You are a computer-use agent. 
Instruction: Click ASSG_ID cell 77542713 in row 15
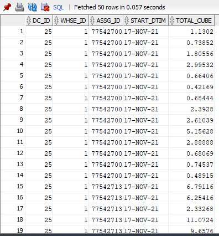(x=106, y=187)
